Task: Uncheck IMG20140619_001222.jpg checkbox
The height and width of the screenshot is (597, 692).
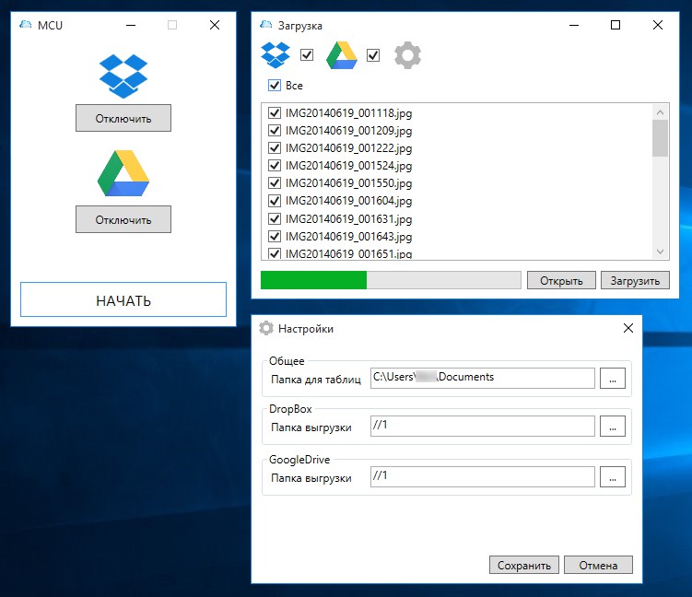Action: click(x=275, y=147)
